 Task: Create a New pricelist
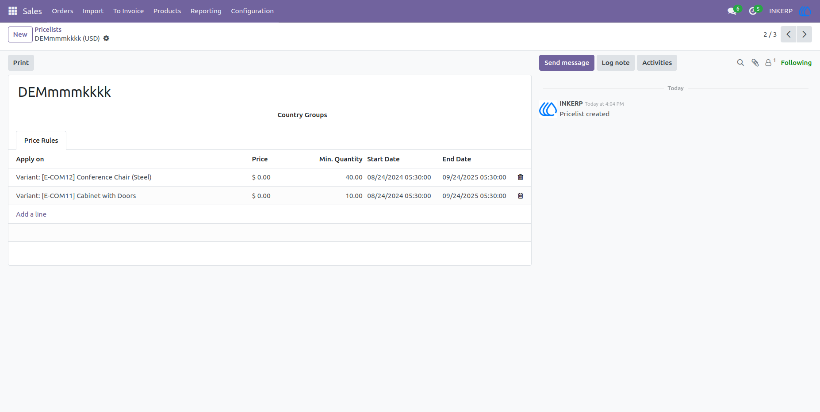click(x=20, y=34)
